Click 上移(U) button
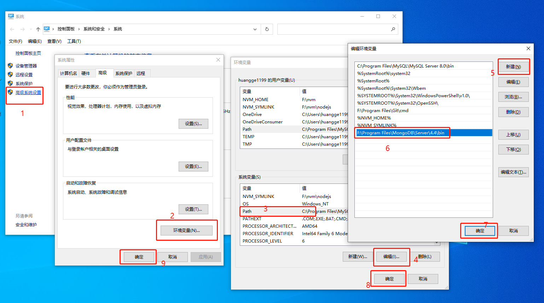Viewport: 544px width, 303px height. point(513,135)
